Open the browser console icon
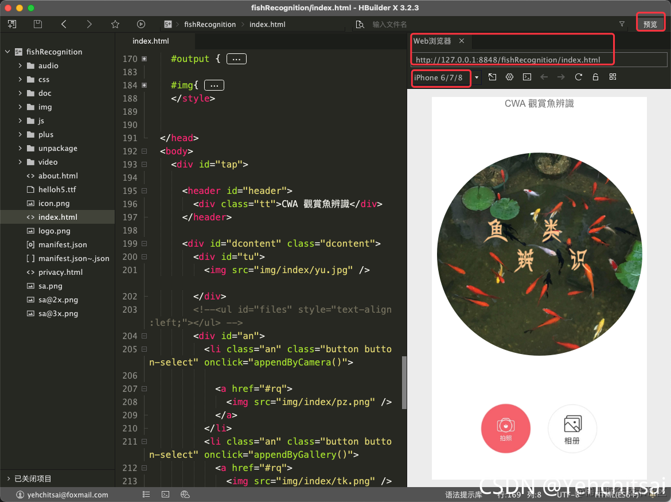Image resolution: width=671 pixels, height=502 pixels. (527, 77)
